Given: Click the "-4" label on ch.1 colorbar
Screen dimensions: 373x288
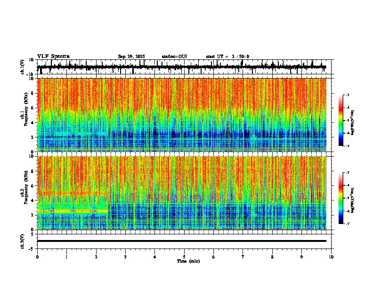Looking at the screenshot, I should [348, 107].
